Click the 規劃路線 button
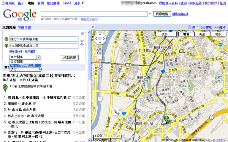Image resolution: width=228 pixels, height=142 pixels. 70,58
